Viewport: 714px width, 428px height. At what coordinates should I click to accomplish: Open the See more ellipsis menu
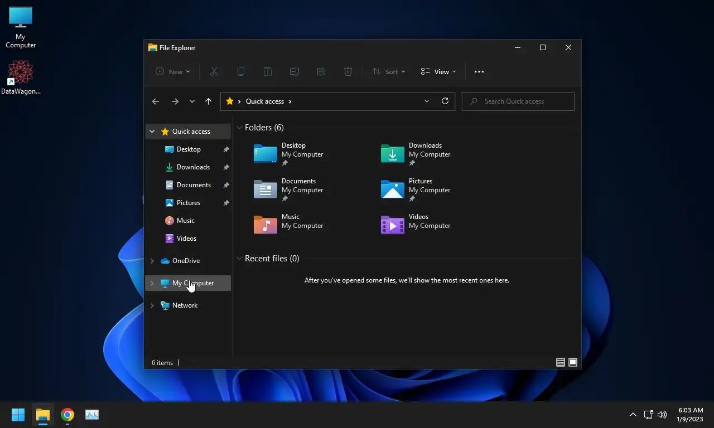(x=479, y=71)
